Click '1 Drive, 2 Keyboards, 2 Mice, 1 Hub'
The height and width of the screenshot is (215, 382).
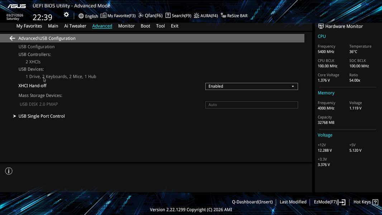click(61, 76)
